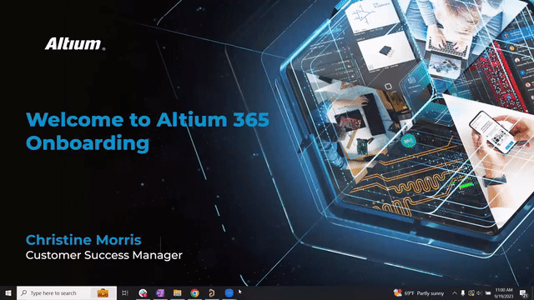
Task: Click the Welcome to Altium 365 Onboarding title
Action: pyautogui.click(x=148, y=131)
